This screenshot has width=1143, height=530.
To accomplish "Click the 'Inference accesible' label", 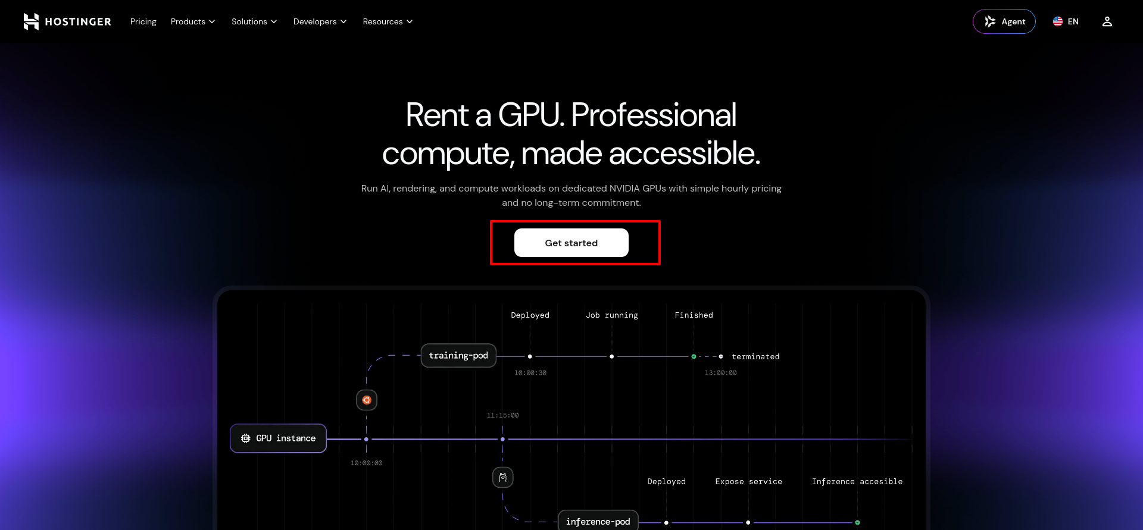I will [857, 482].
